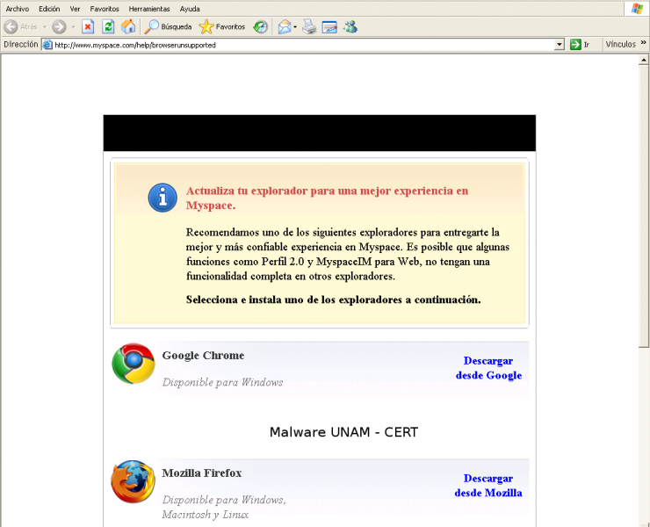Click the page icon in address bar
This screenshot has height=527, width=650.
[47, 45]
